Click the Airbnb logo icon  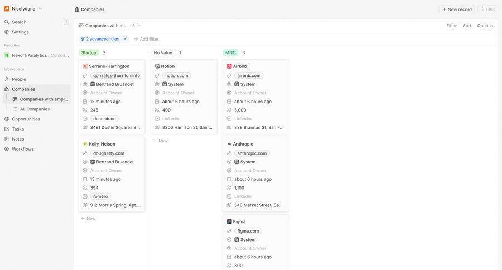tap(229, 66)
